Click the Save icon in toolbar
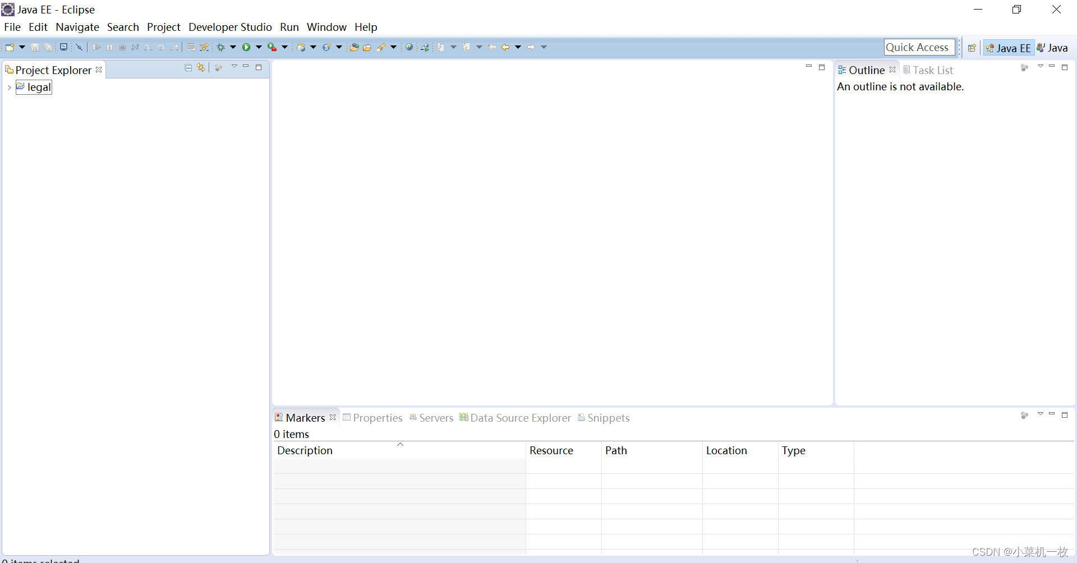Viewport: 1077px width, 563px height. pos(35,47)
